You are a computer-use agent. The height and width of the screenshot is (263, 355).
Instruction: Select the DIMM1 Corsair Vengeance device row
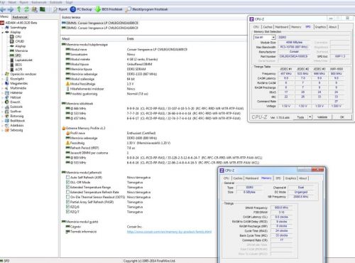tap(100, 23)
